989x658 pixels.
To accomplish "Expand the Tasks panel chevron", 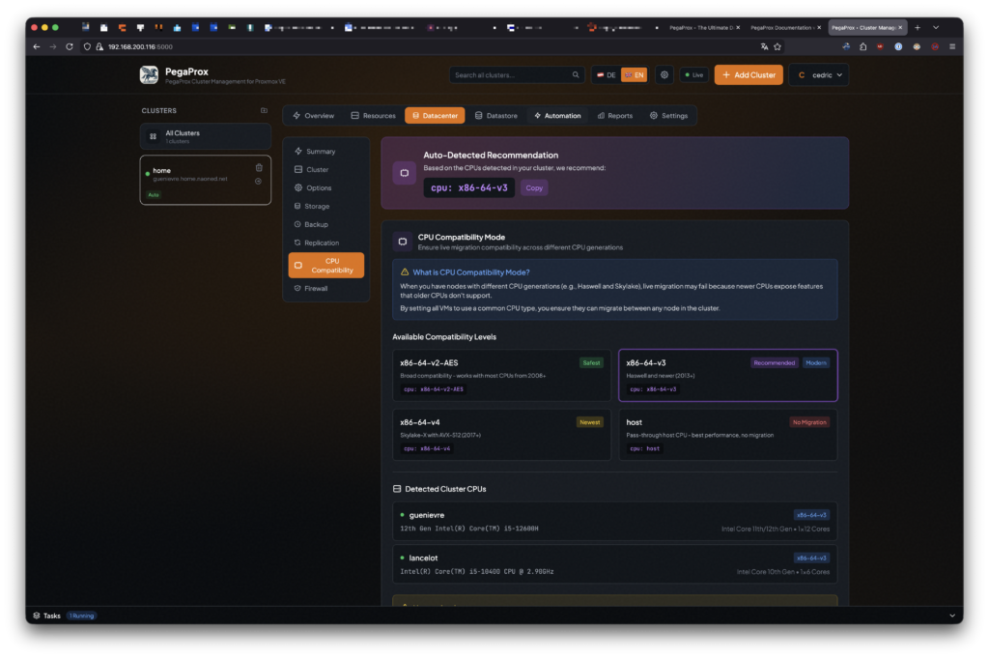I will (x=952, y=615).
